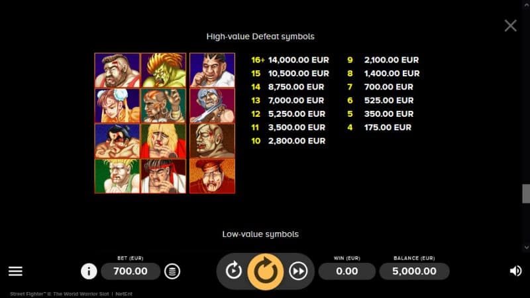The image size is (530, 298).
Task: Click the 5,000.00 balance display
Action: [x=415, y=271]
